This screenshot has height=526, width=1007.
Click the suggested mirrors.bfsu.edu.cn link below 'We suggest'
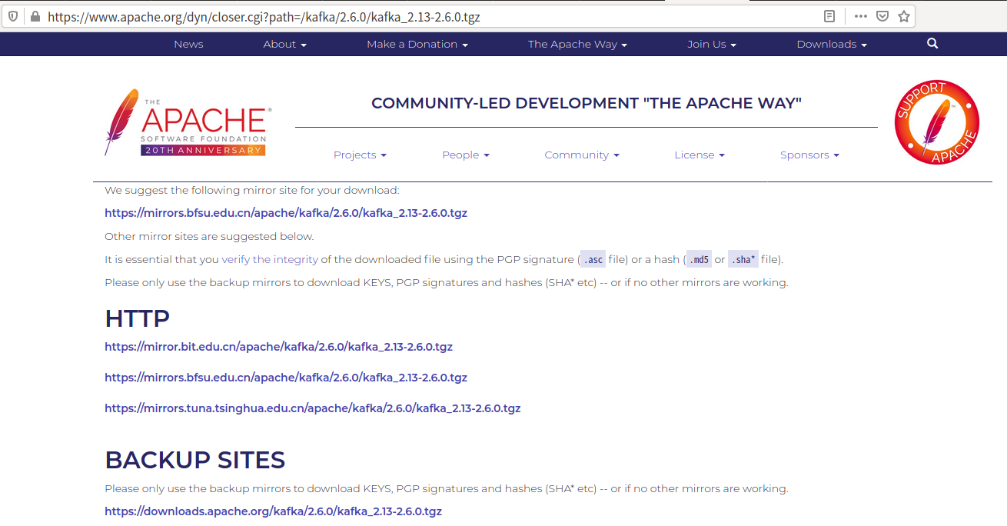286,213
